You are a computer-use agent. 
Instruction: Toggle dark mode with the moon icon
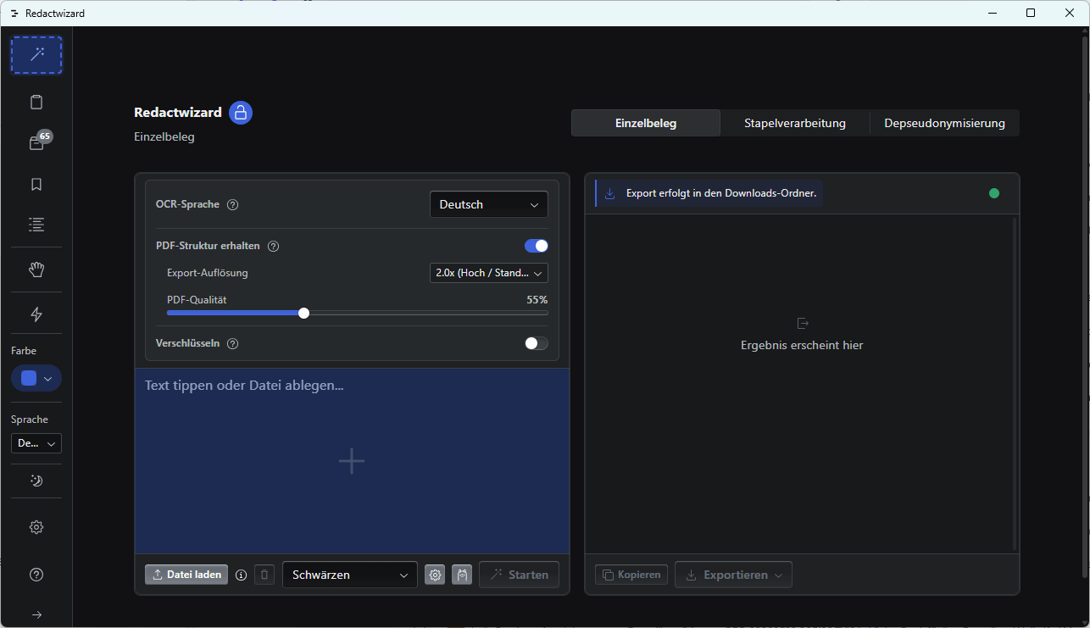point(36,481)
